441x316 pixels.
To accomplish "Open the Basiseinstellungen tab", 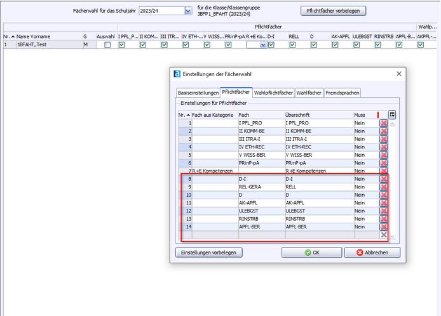I will click(197, 93).
